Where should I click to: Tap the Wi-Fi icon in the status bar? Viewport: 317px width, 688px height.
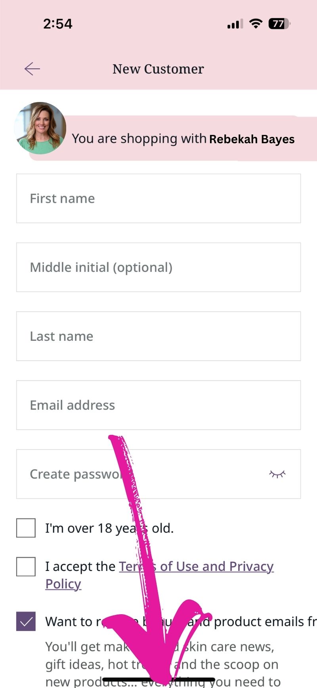tap(256, 23)
